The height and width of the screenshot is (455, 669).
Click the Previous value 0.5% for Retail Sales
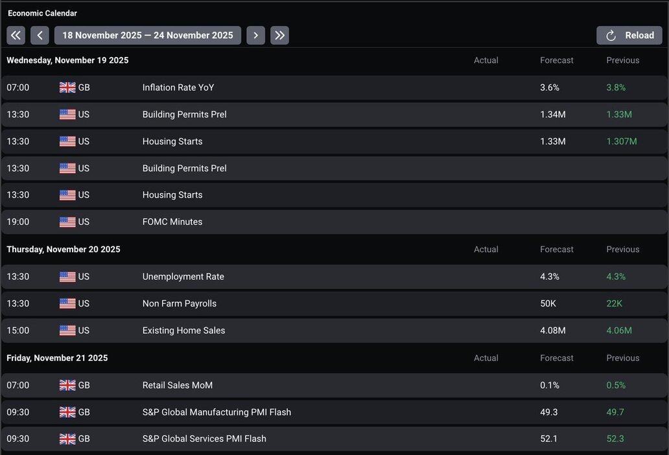616,385
